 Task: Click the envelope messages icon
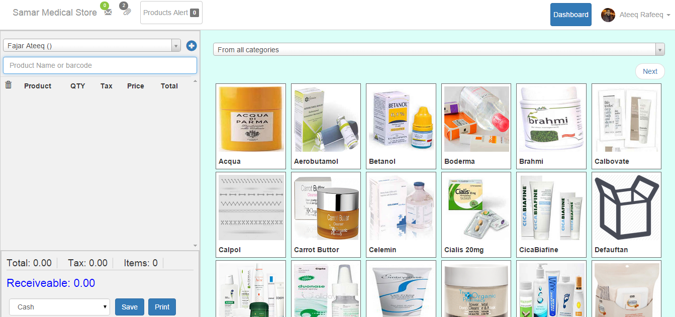108,13
